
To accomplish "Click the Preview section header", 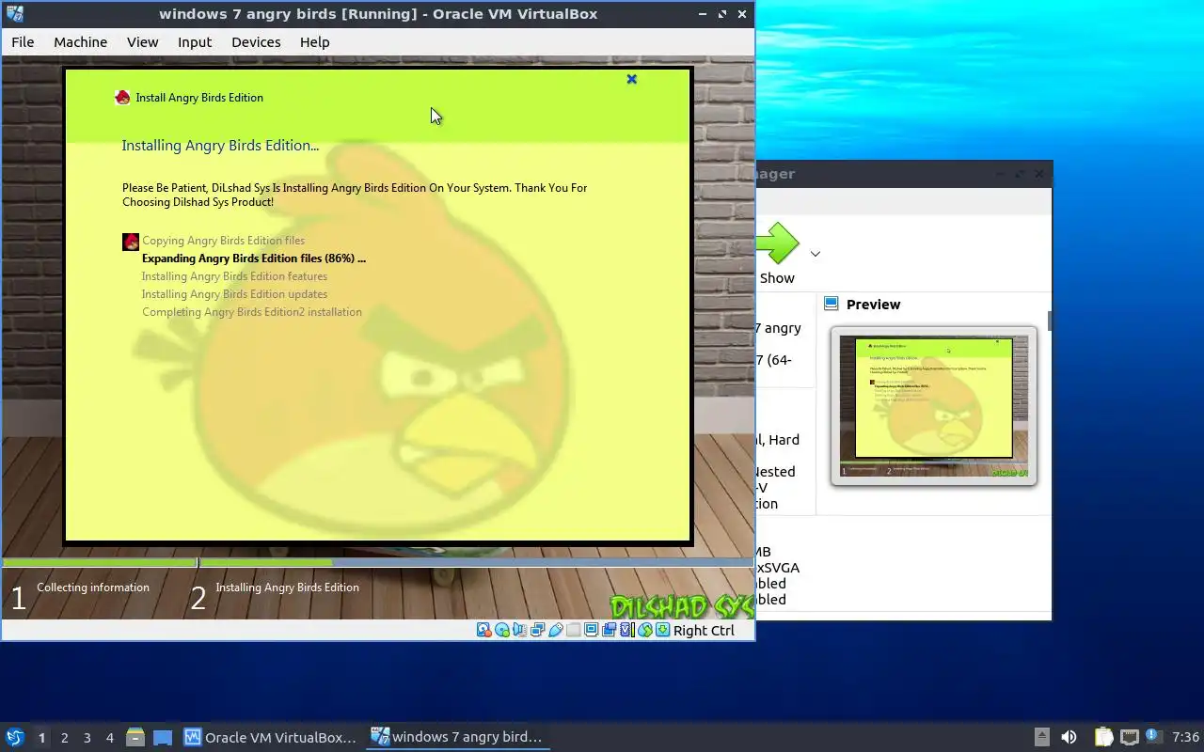I will pos(873,305).
